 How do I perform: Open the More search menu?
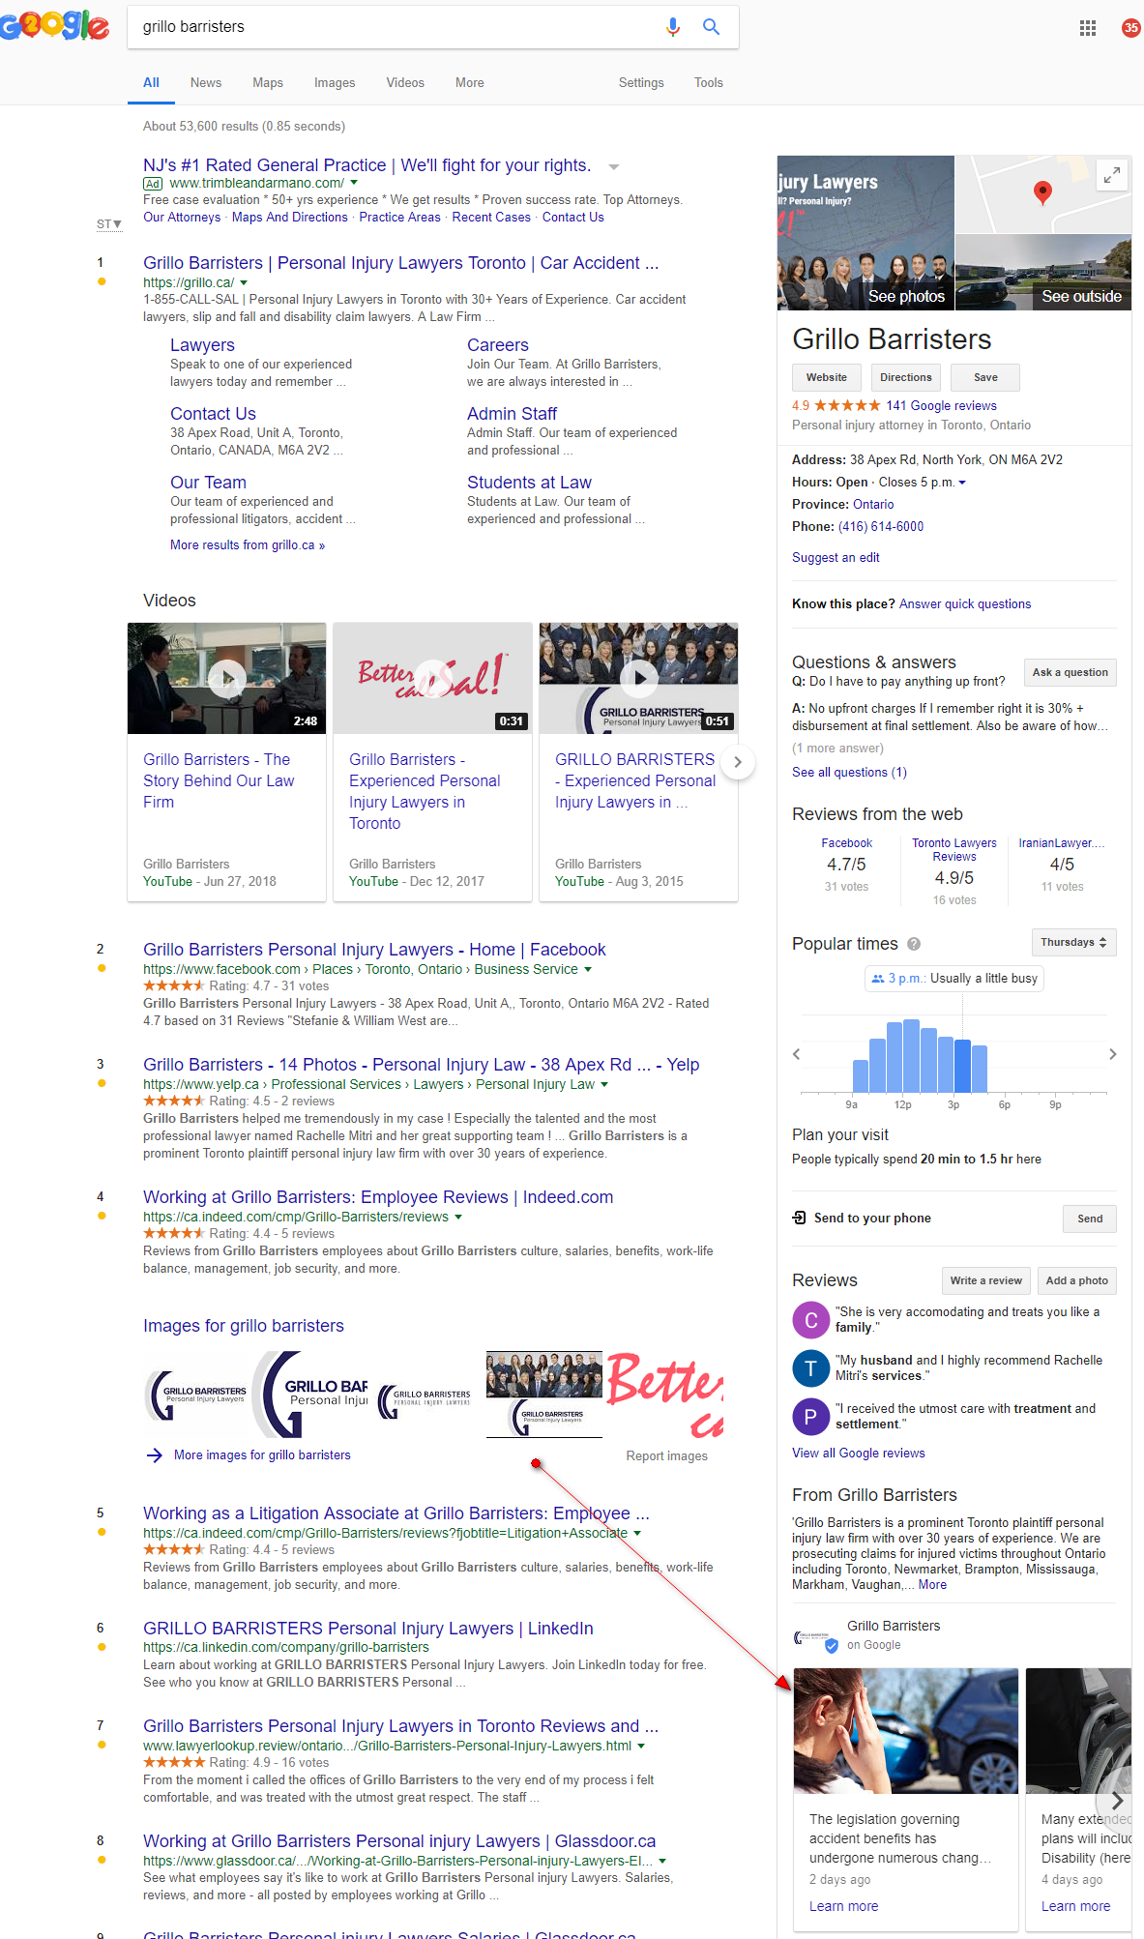470,83
